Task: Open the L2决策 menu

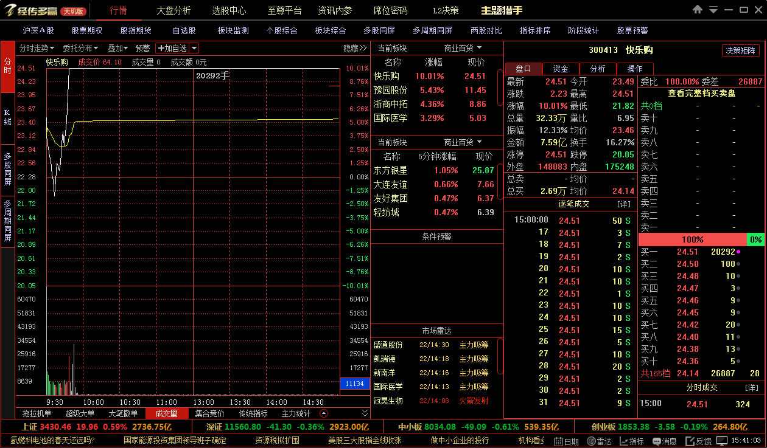Action: click(x=446, y=10)
